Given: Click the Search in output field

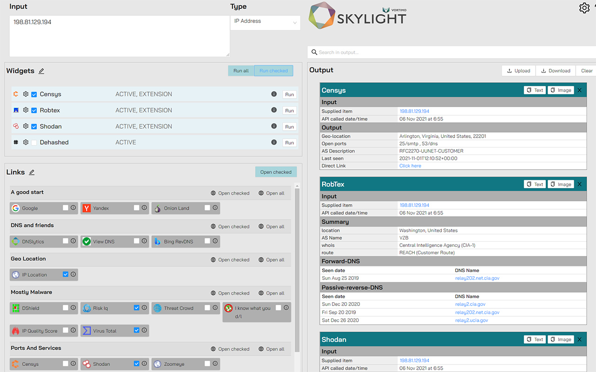Looking at the screenshot, I should tap(452, 52).
